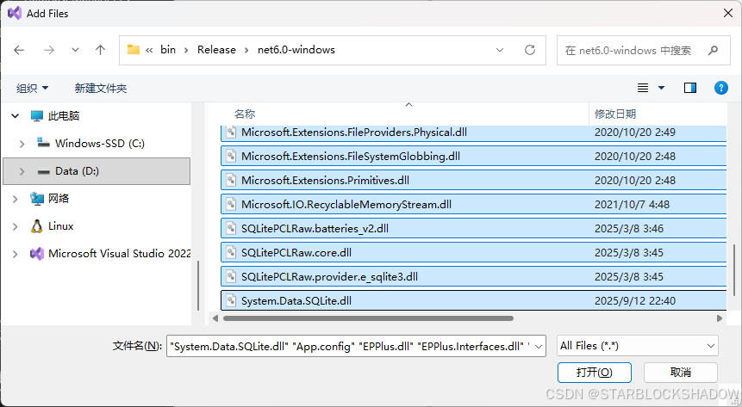742x407 pixels.
Task: Change view with the list view icon
Action: coord(643,88)
